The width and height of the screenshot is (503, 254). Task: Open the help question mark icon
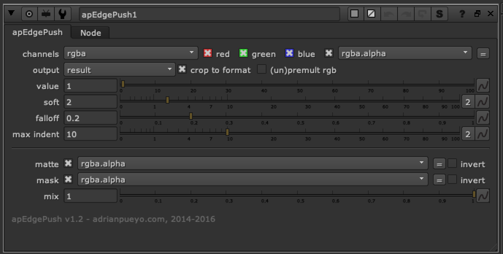point(462,14)
